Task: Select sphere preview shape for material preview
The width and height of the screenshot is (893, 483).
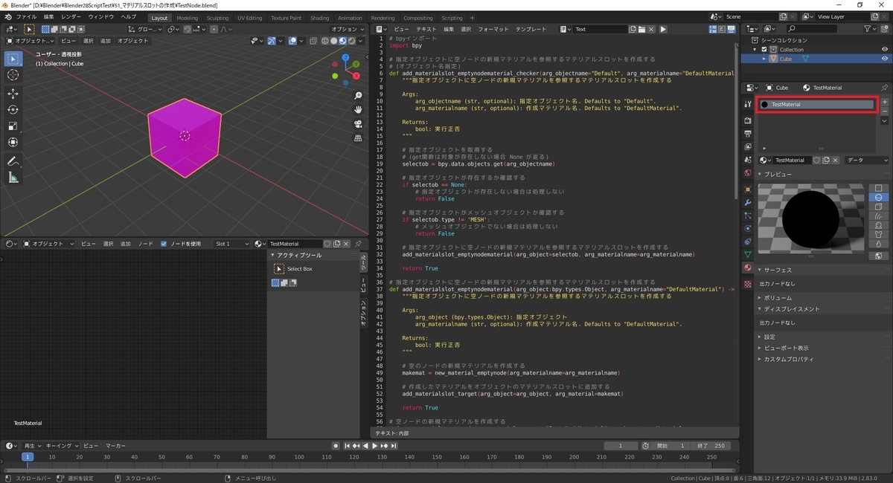Action: coord(878,198)
